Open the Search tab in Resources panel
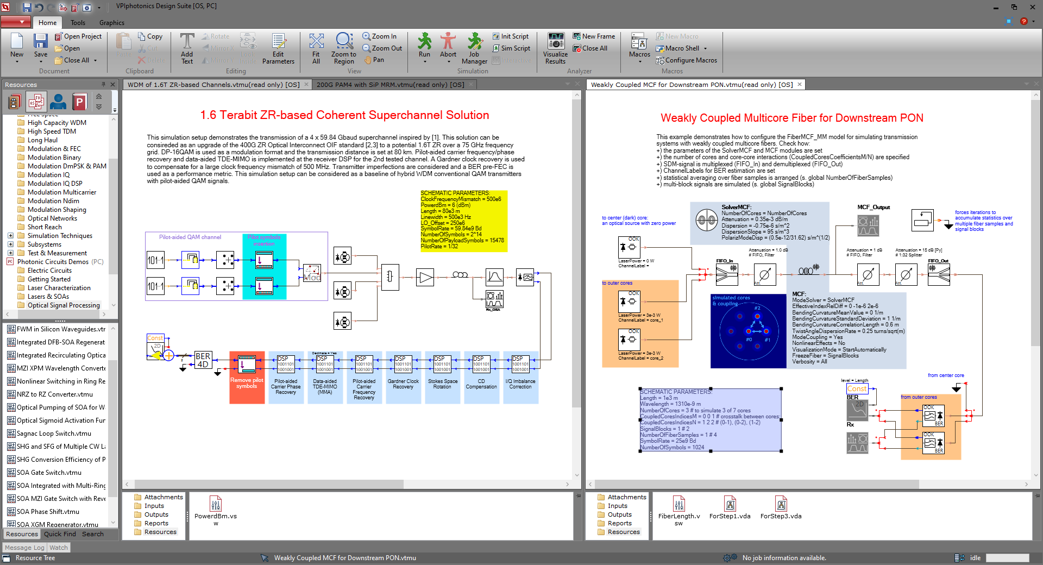Viewport: 1043px width, 565px height. point(93,534)
